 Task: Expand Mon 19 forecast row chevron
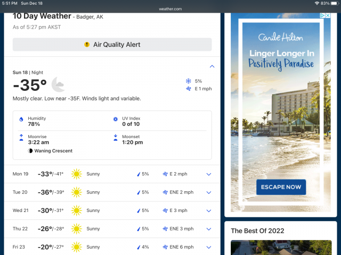coord(209,174)
